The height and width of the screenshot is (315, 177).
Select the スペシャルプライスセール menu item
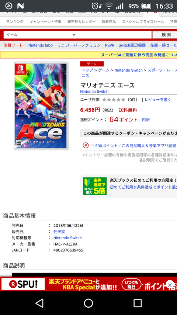pyautogui.click(x=143, y=22)
